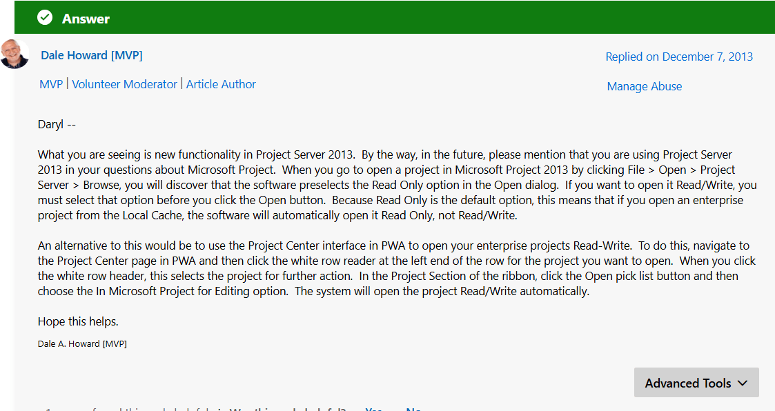The width and height of the screenshot is (775, 411).
Task: Click paragraph starting "What you are seeing"
Action: pyautogui.click(x=398, y=185)
